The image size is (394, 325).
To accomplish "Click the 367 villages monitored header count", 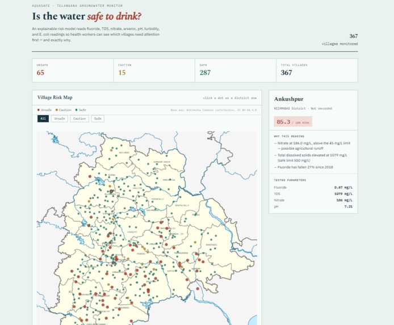I will click(339, 39).
